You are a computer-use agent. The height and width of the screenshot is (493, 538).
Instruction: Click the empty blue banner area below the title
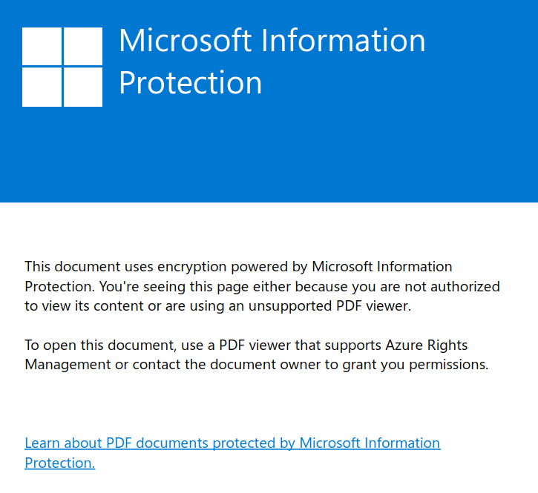click(297, 156)
